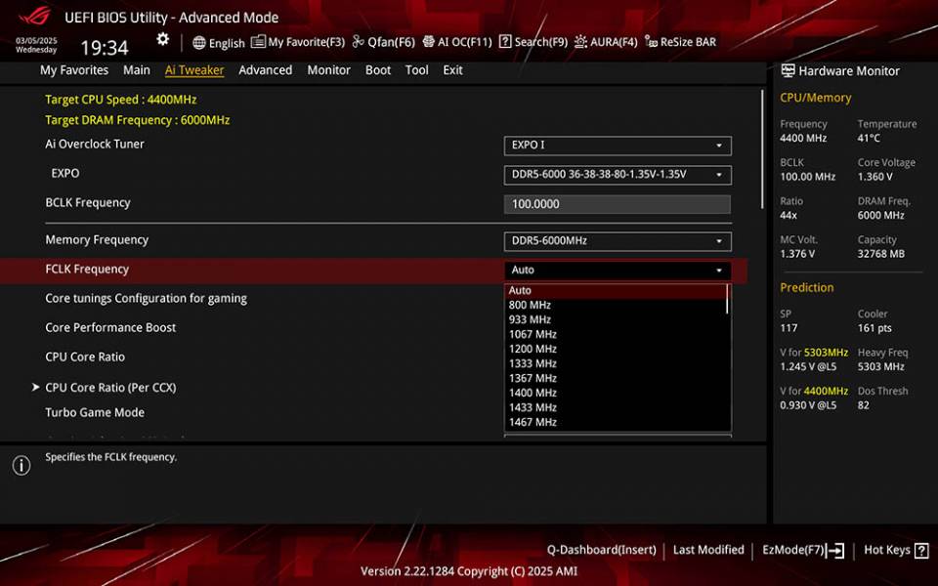Click the Search(F9) label
The width and height of the screenshot is (938, 586).
[540, 42]
